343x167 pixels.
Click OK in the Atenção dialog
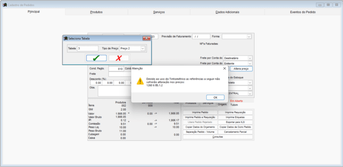[x=215, y=97]
